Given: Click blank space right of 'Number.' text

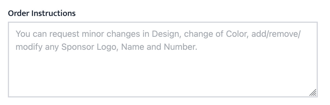Looking at the screenshot, I should point(256,47).
